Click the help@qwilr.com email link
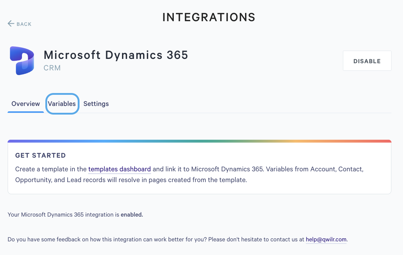Viewport: 403px width, 255px height. [x=326, y=239]
